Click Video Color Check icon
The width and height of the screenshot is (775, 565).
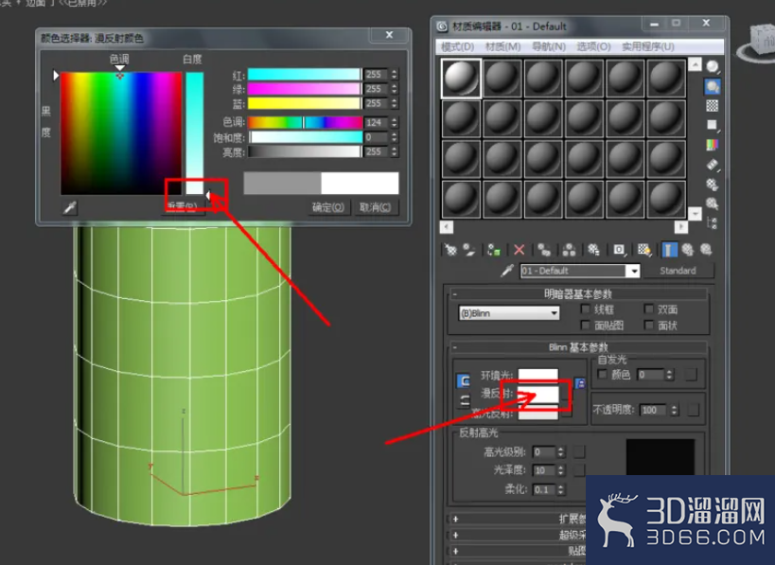[713, 145]
